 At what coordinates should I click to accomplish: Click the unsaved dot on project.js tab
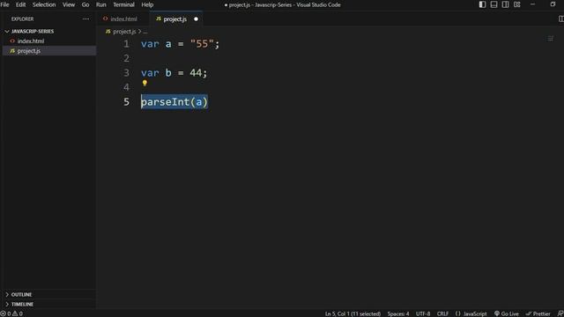(x=196, y=19)
